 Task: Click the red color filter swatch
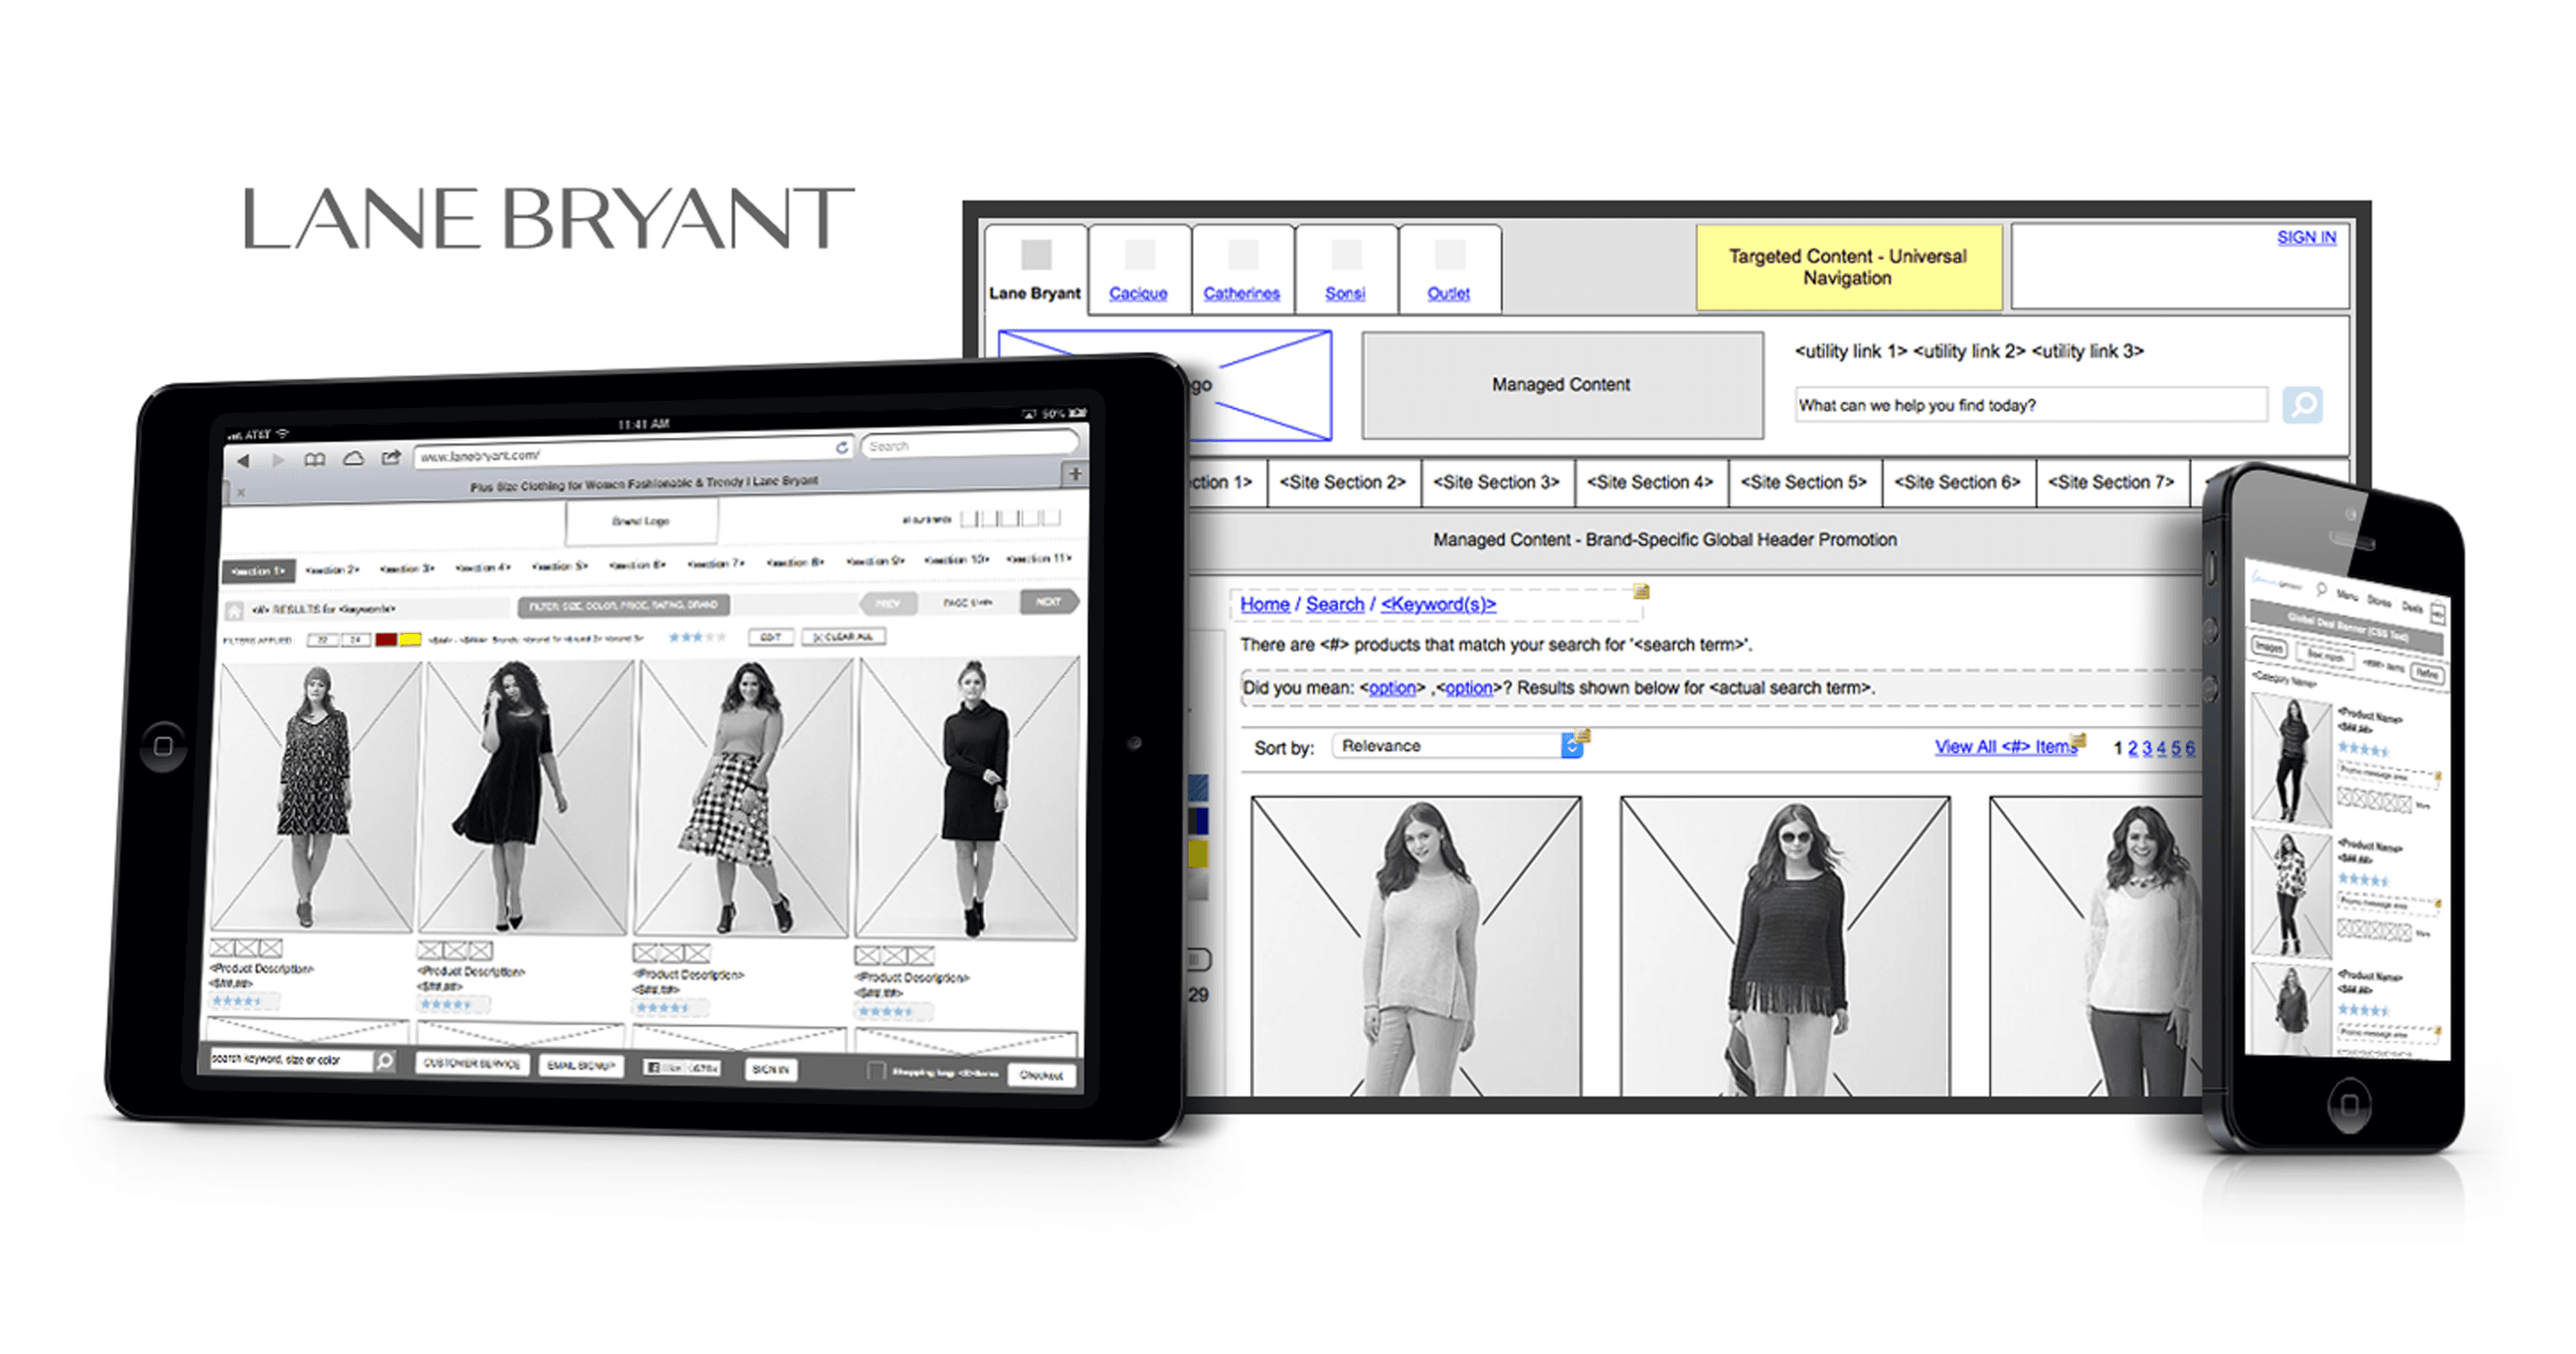[x=386, y=639]
